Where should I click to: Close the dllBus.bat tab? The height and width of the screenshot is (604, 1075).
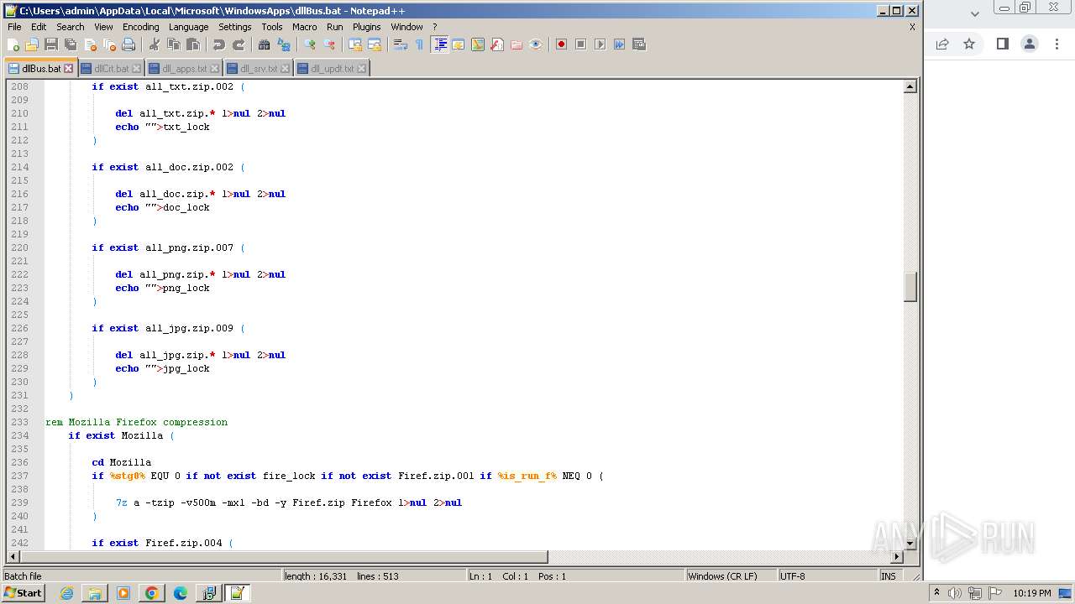pyautogui.click(x=69, y=69)
